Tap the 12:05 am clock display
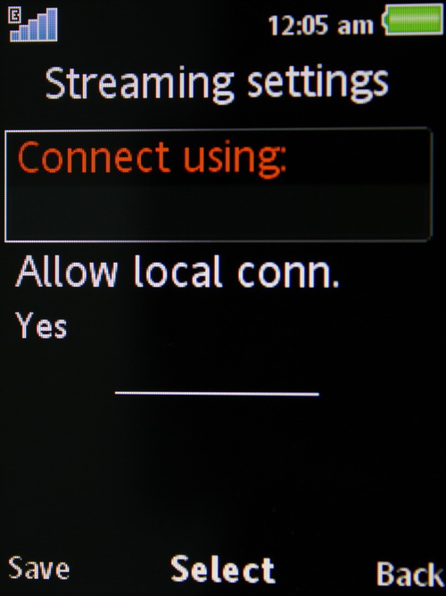446x596 pixels. tap(320, 26)
